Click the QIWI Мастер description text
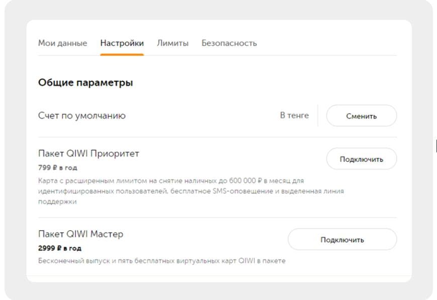 click(x=164, y=259)
